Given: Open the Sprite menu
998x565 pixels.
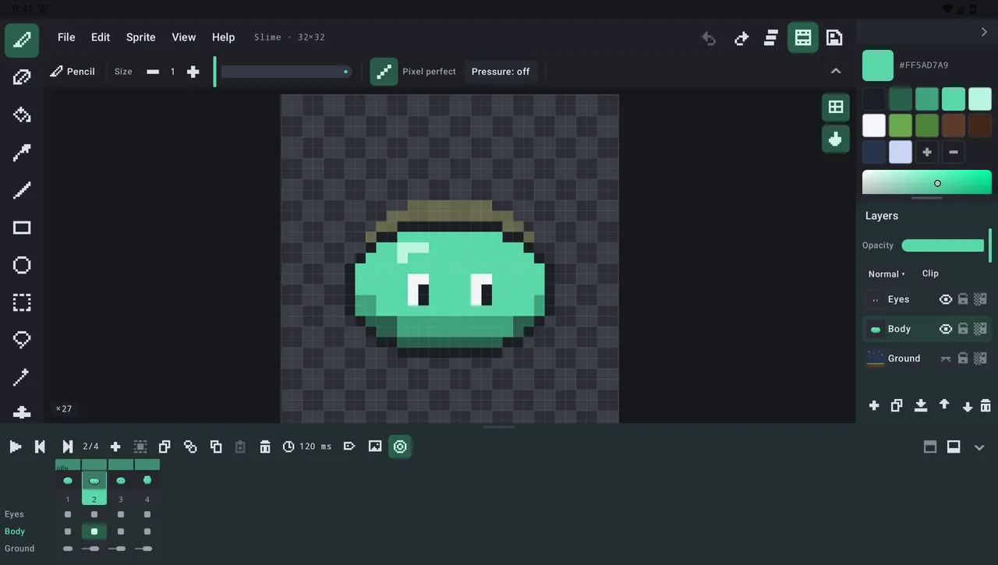Looking at the screenshot, I should [x=141, y=37].
